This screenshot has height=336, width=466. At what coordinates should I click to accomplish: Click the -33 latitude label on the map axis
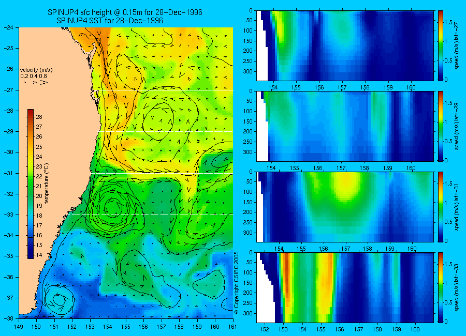pos(8,215)
